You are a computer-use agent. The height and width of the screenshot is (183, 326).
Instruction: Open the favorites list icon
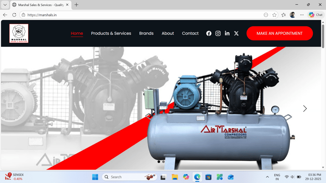(284, 15)
